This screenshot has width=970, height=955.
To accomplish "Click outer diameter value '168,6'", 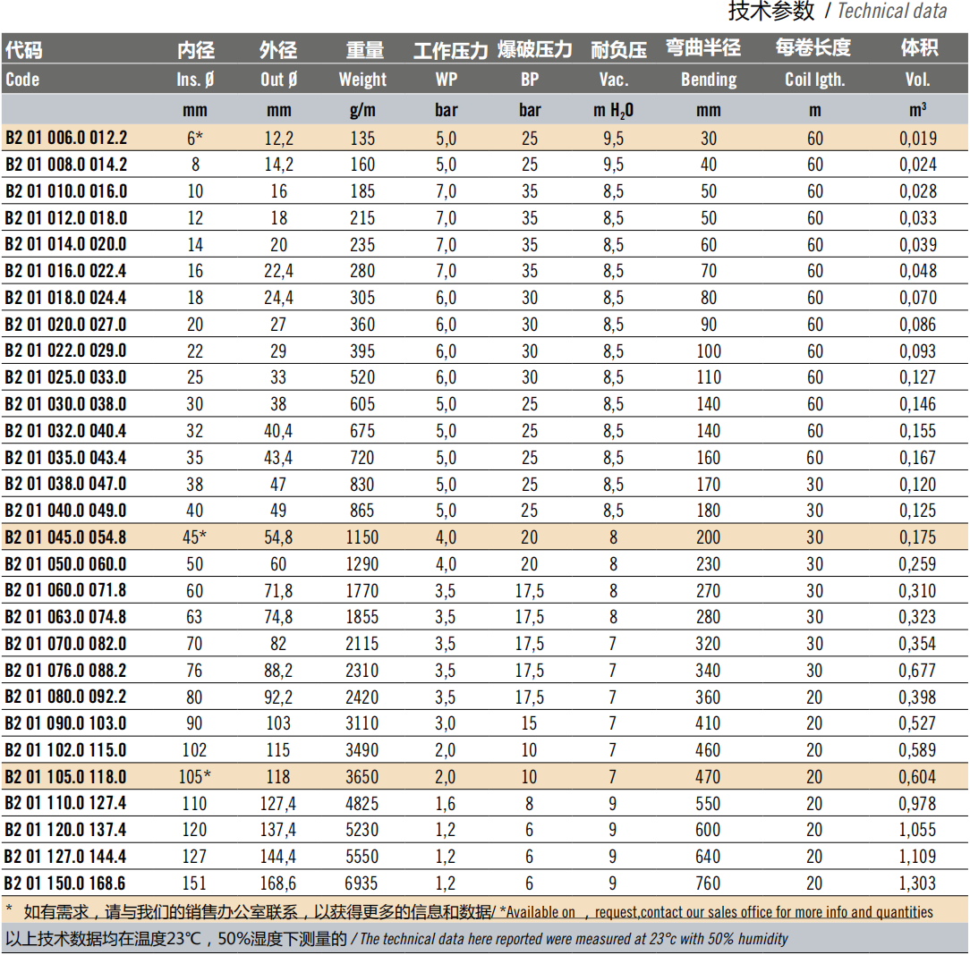I will (278, 883).
